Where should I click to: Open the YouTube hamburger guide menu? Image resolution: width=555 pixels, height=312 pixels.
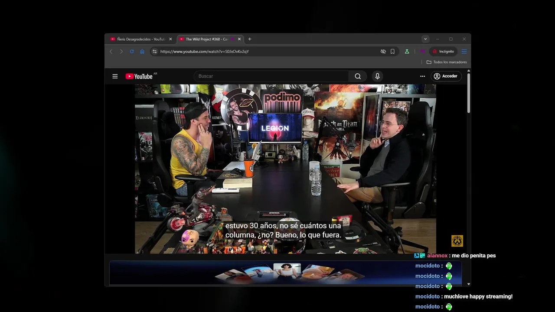point(115,76)
